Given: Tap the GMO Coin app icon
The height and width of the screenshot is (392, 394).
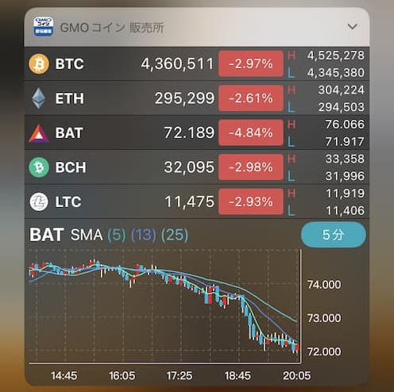Looking at the screenshot, I should coord(44,26).
